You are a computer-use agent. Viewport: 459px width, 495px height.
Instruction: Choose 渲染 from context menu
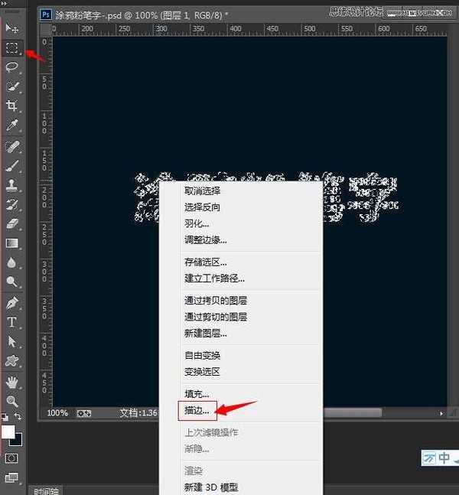pyautogui.click(x=194, y=471)
